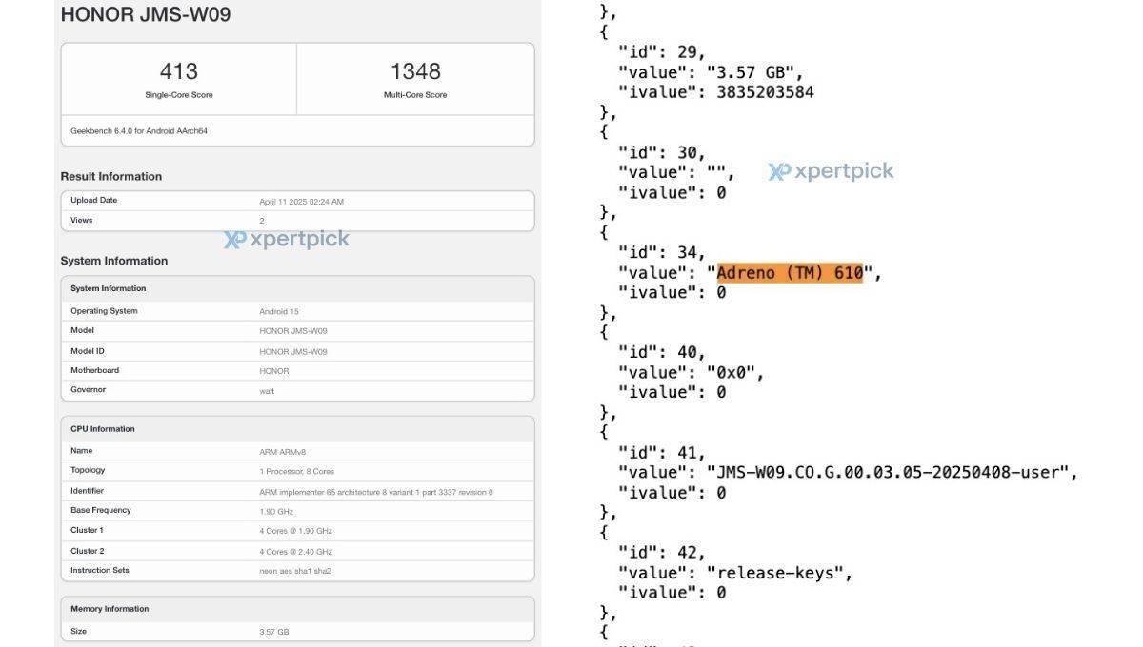Viewport: 1143px width, 647px height.
Task: Select JSON build string JMS-W09.CO.G.00.03.05-20250408-user
Action: coord(892,472)
